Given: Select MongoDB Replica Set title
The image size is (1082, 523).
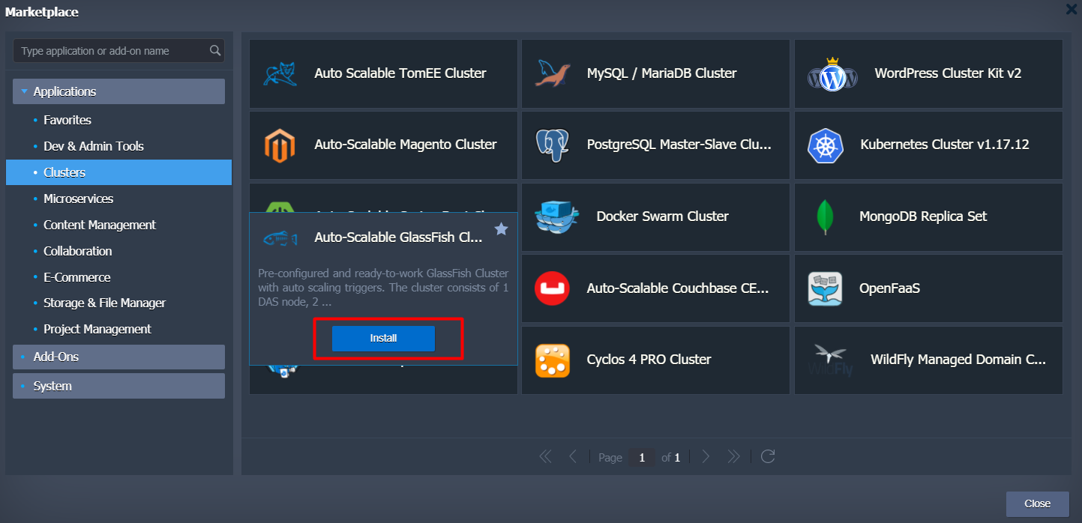Looking at the screenshot, I should [923, 217].
